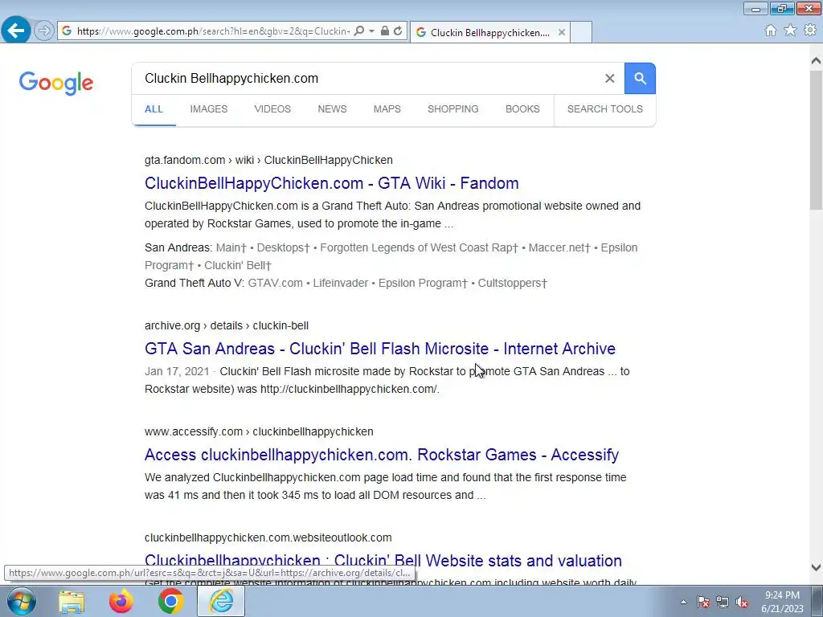
Task: Clear the search box with the X
Action: [609, 78]
